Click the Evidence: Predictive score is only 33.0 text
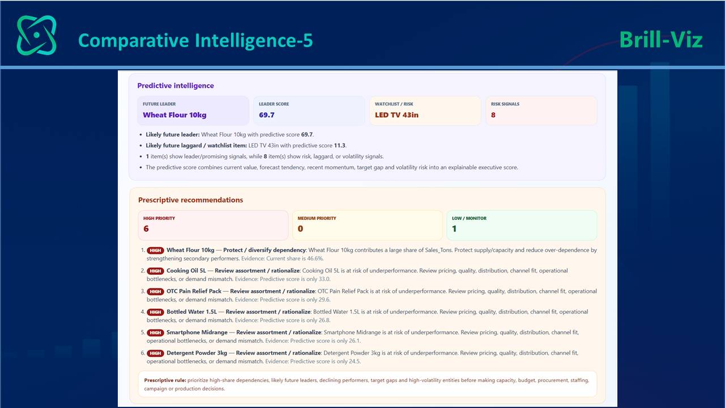Viewport: 725px width, 408px height. tap(283, 279)
